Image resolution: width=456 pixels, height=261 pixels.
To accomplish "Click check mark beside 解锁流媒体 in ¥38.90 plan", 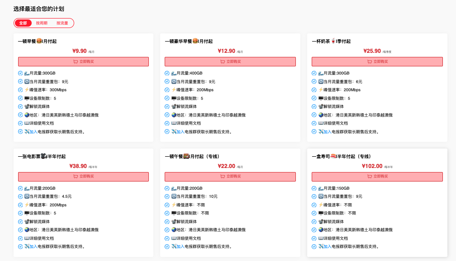I will (x=20, y=222).
